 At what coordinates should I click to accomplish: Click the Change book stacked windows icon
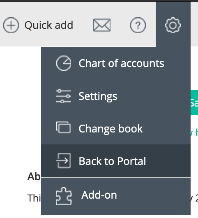63,128
